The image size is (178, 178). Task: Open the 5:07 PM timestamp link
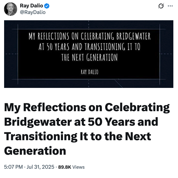[x=13, y=167]
